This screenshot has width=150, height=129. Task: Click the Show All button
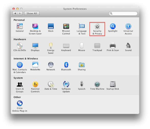(x=32, y=13)
